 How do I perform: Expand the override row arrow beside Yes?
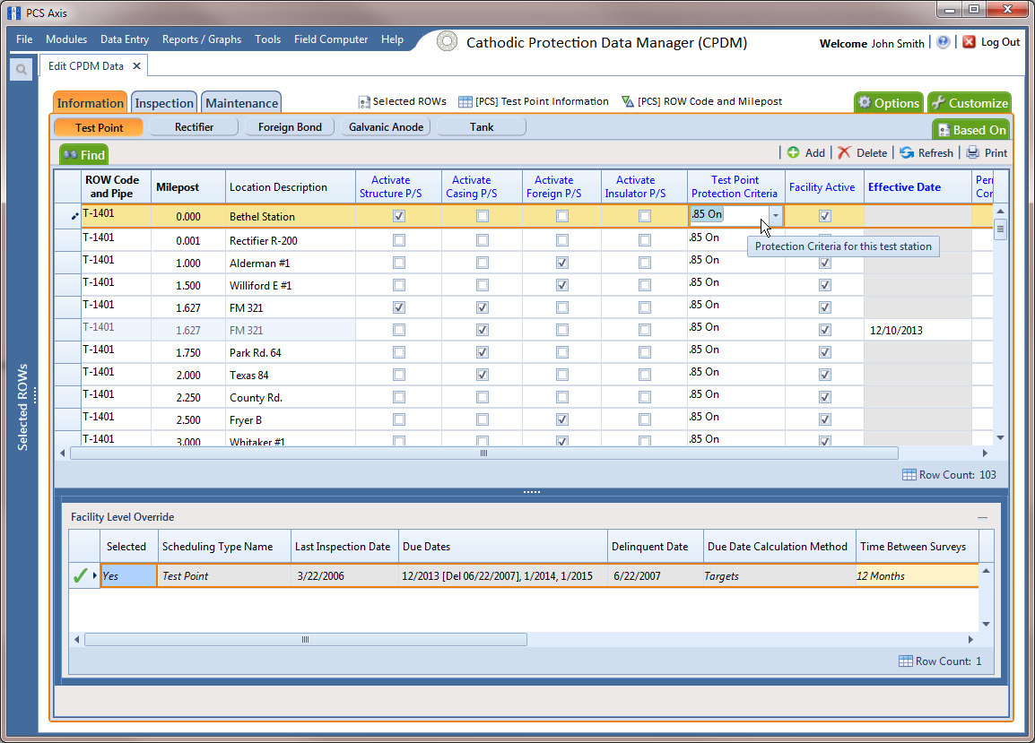tap(95, 575)
